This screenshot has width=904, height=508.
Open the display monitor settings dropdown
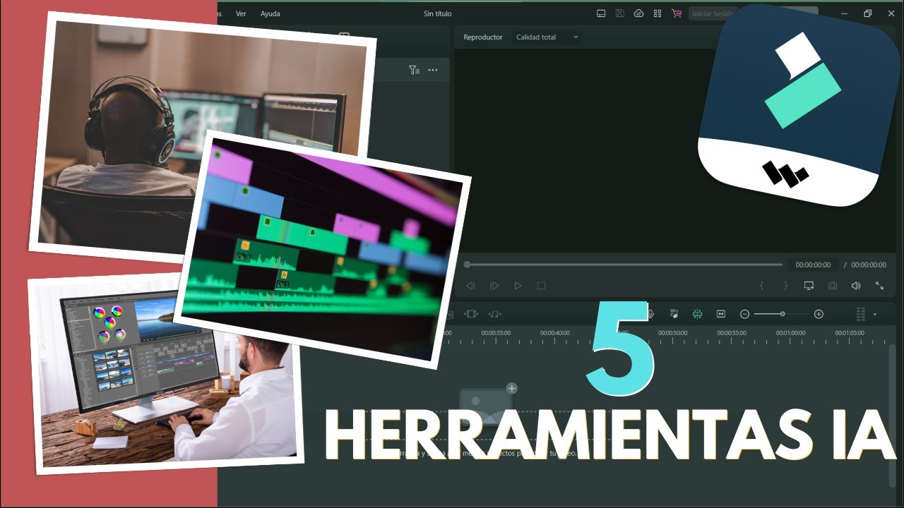pyautogui.click(x=809, y=286)
